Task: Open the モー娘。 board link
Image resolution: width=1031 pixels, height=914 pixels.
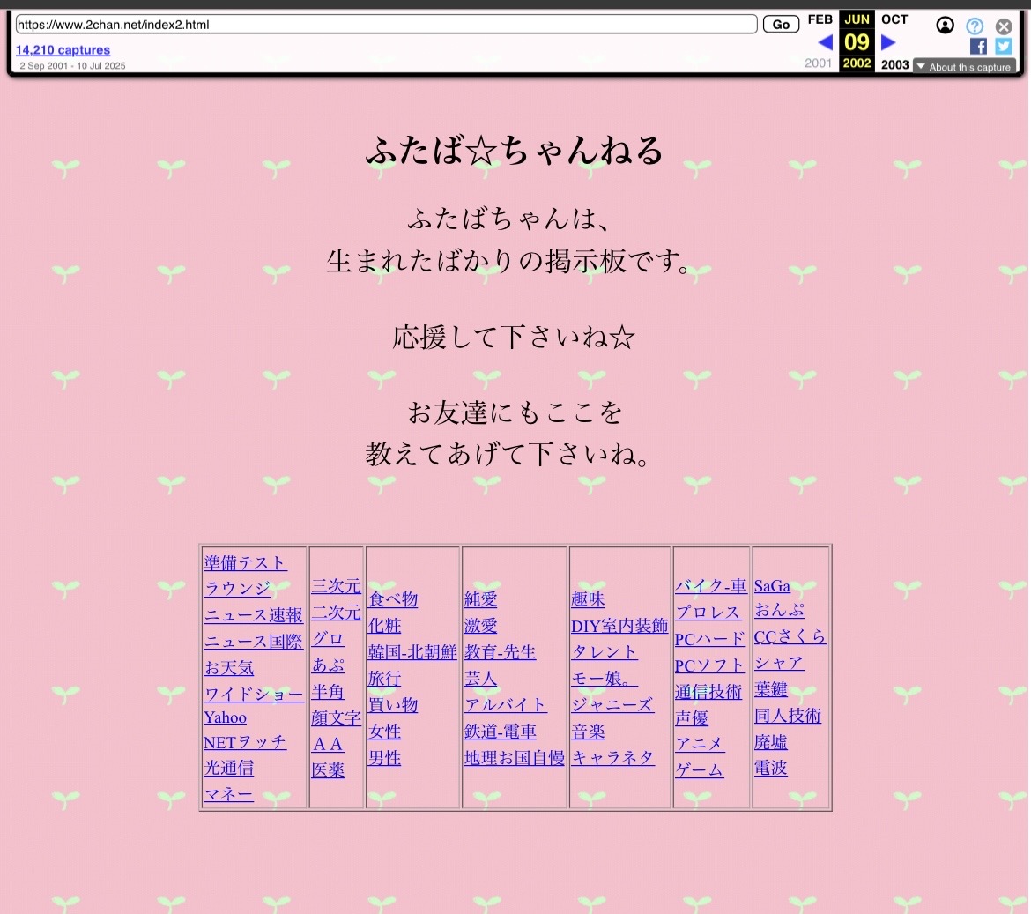Action: (605, 678)
